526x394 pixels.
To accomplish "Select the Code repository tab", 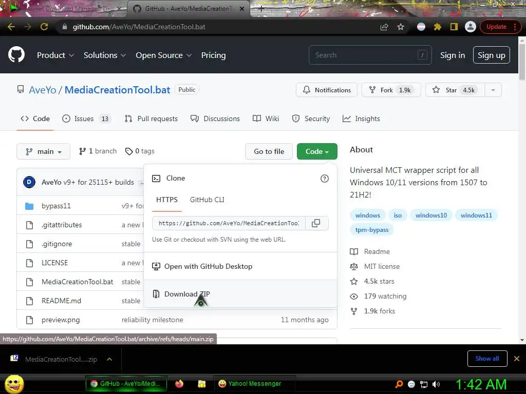I will coord(35,119).
